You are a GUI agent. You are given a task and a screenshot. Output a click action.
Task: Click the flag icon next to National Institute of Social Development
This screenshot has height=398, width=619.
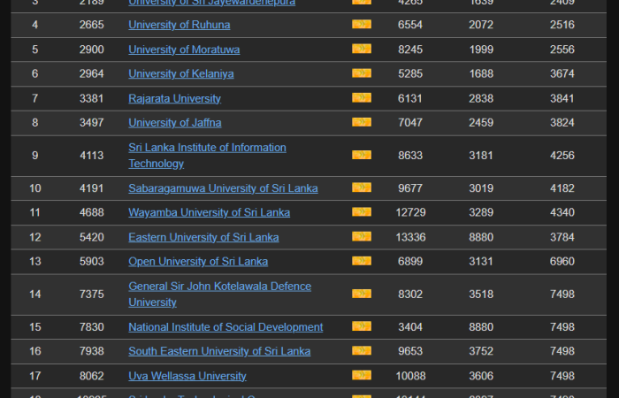pos(361,326)
